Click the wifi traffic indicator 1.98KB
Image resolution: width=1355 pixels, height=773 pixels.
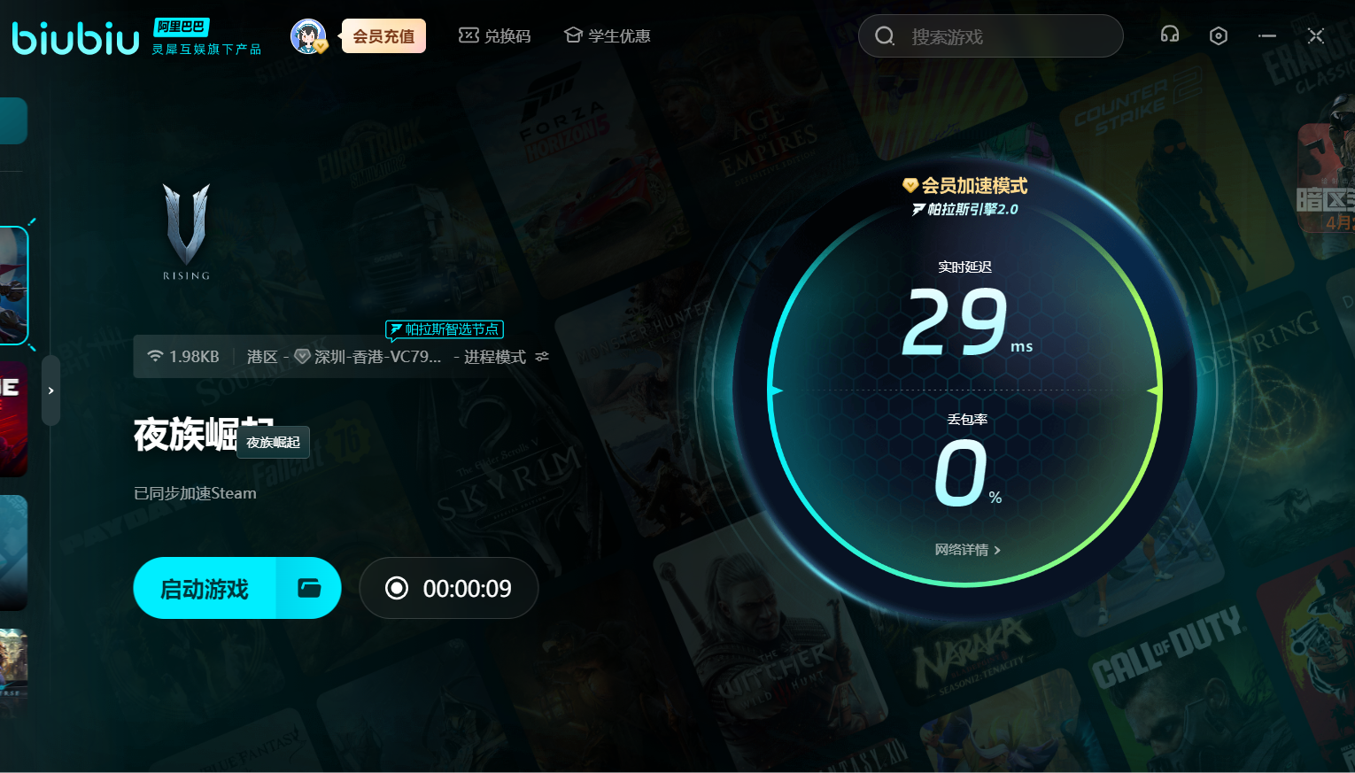pos(183,357)
